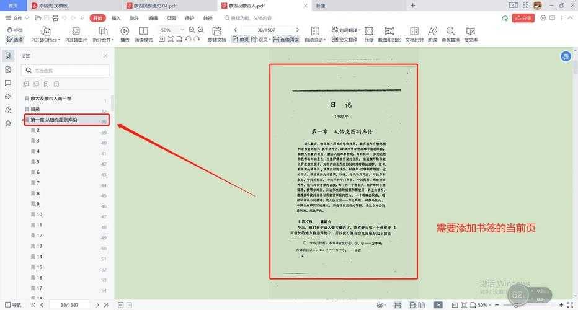Toggle the 导航 navigation pane in status bar
Viewport: 578px width, 310px height.
pyautogui.click(x=13, y=305)
